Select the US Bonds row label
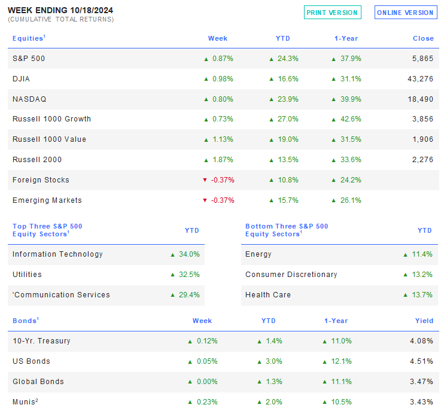The height and width of the screenshot is (417, 447). (x=31, y=361)
